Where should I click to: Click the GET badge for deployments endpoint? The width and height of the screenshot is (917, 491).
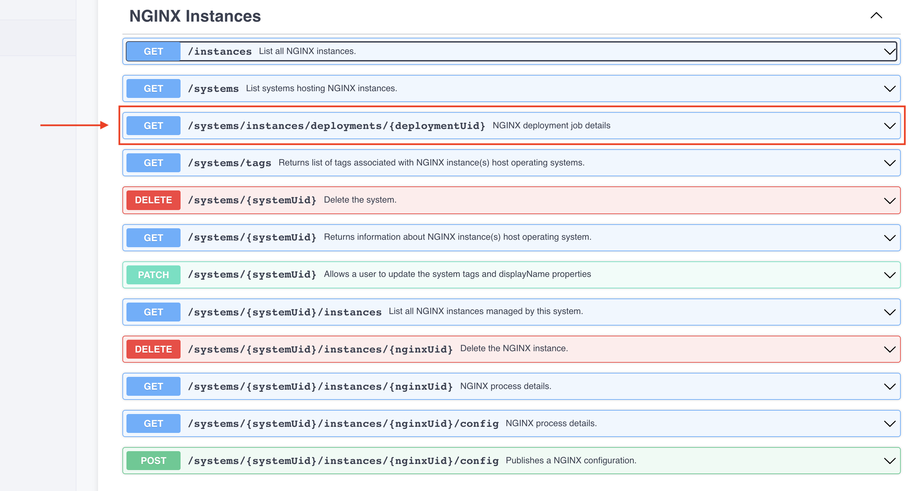pyautogui.click(x=154, y=126)
